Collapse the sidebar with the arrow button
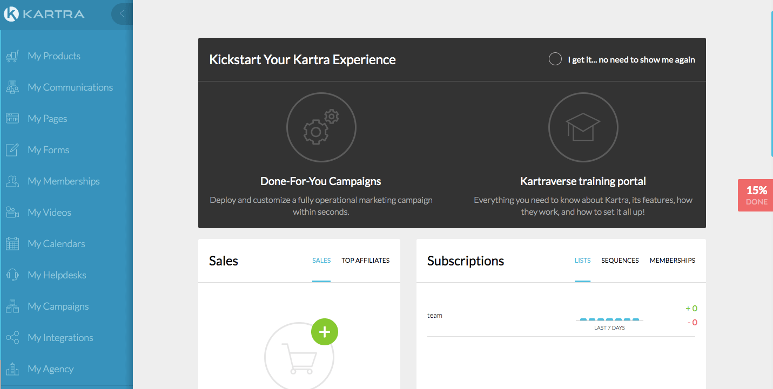Viewport: 773px width, 389px height. (122, 14)
